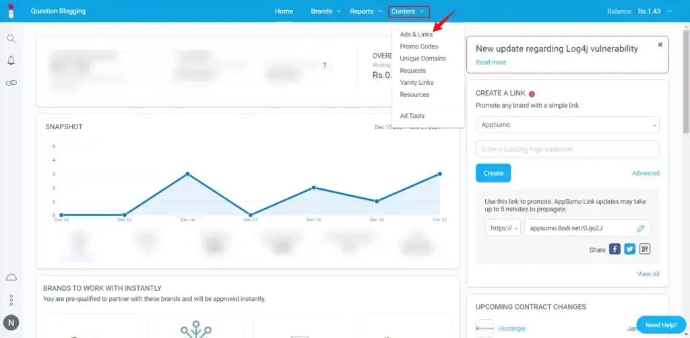Click the Create button
The image size is (690, 338).
(x=493, y=173)
